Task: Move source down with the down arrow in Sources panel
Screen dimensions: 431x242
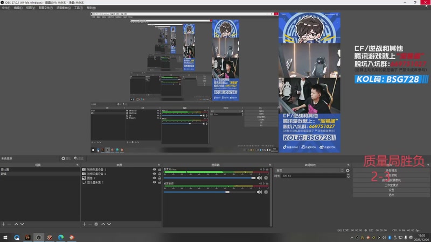Action: [x=109, y=224]
